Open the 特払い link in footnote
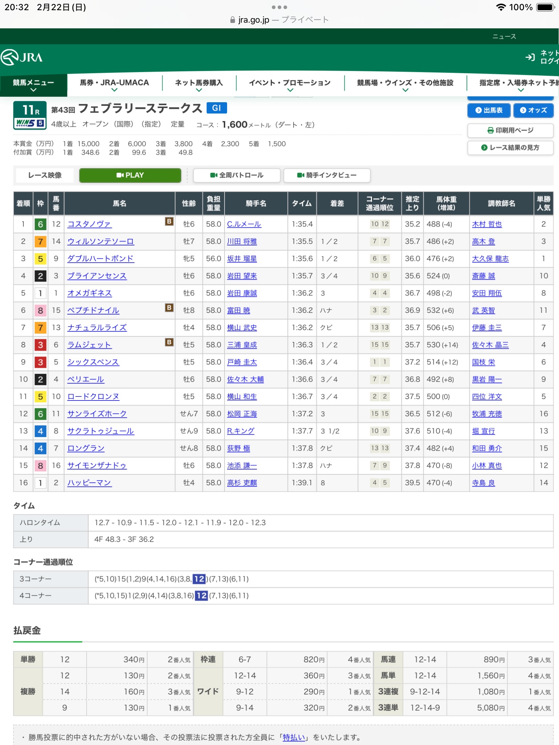This screenshot has width=559, height=745. tap(294, 737)
